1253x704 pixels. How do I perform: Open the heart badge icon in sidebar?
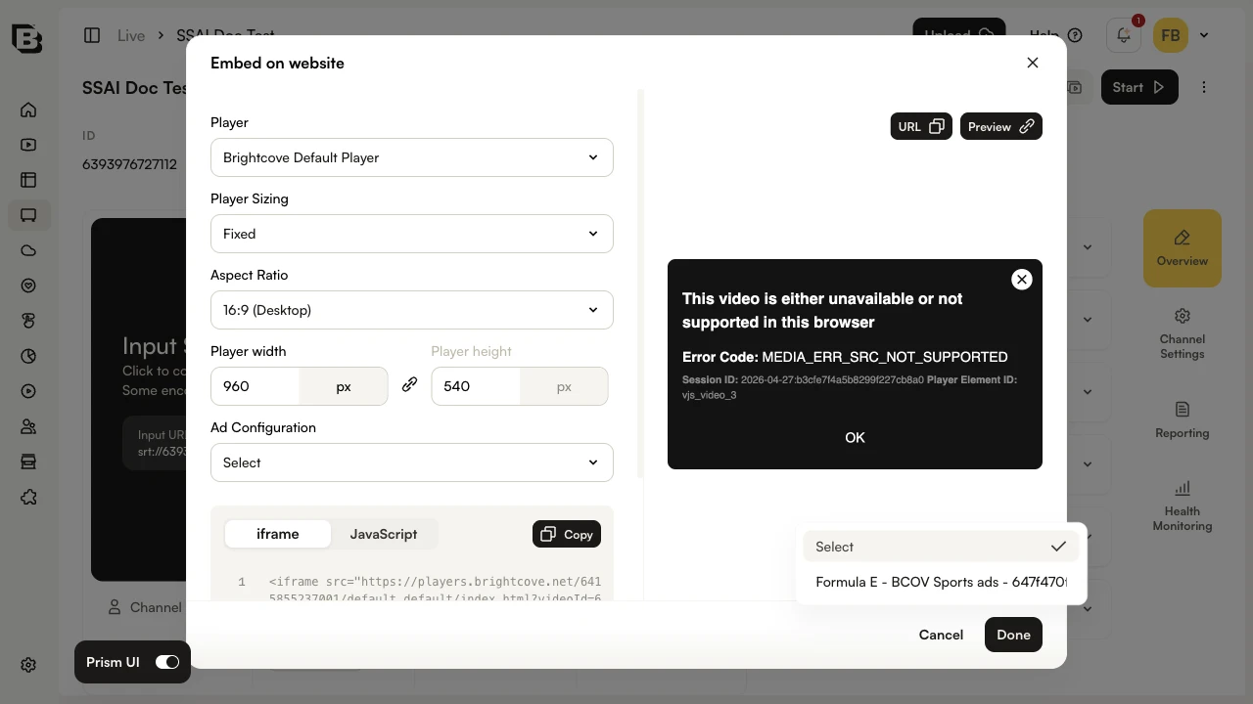28,286
